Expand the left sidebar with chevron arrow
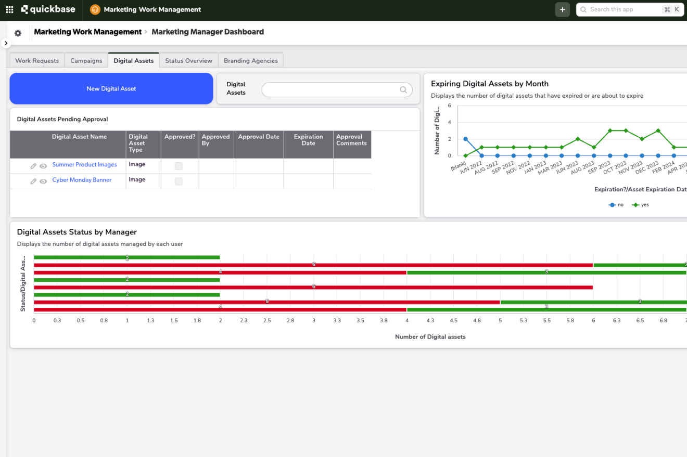Image resolution: width=687 pixels, height=457 pixels. [x=6, y=43]
